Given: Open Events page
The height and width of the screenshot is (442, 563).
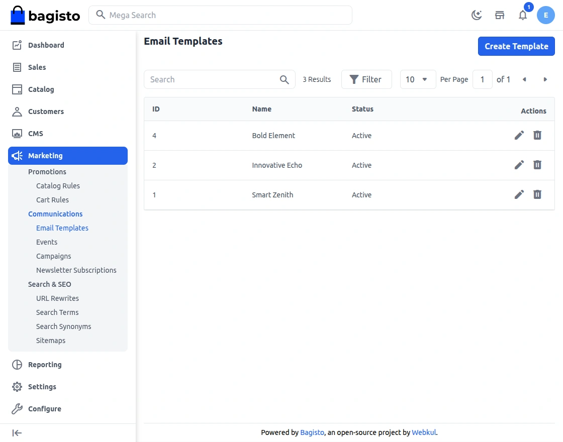Looking at the screenshot, I should click(x=47, y=242).
